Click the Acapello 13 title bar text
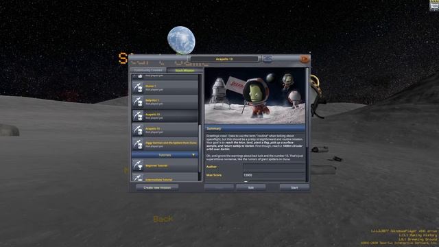Viewport: 439px width, 247px height. click(224, 59)
